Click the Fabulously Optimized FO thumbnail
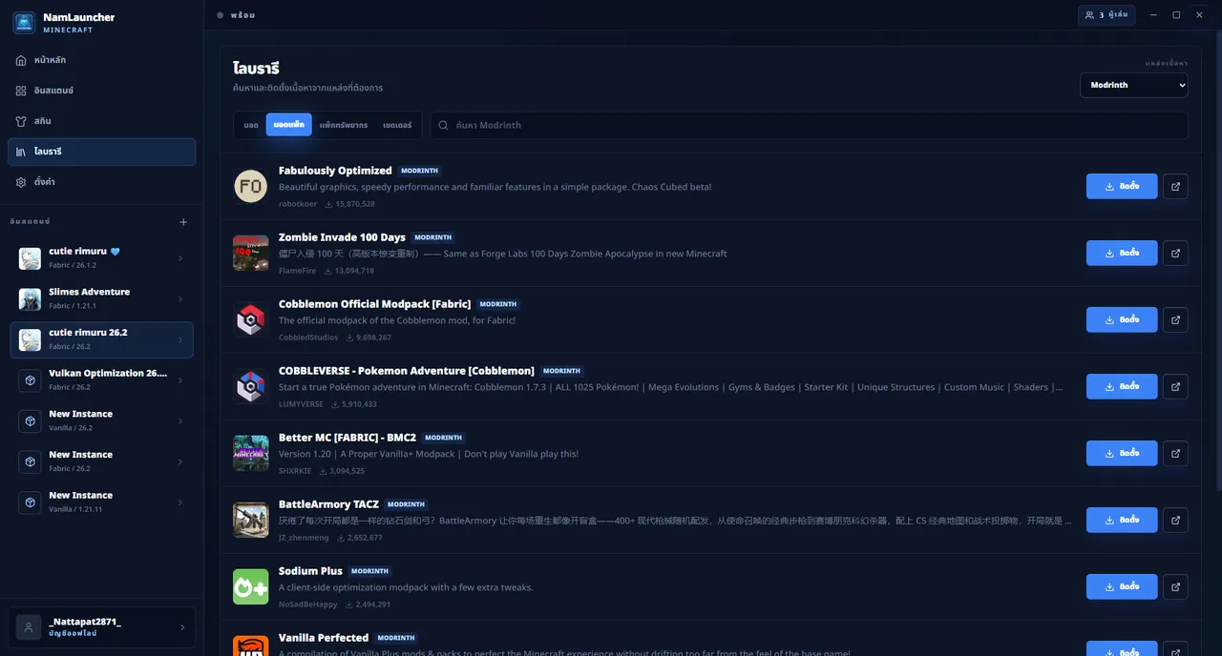 pyautogui.click(x=251, y=186)
